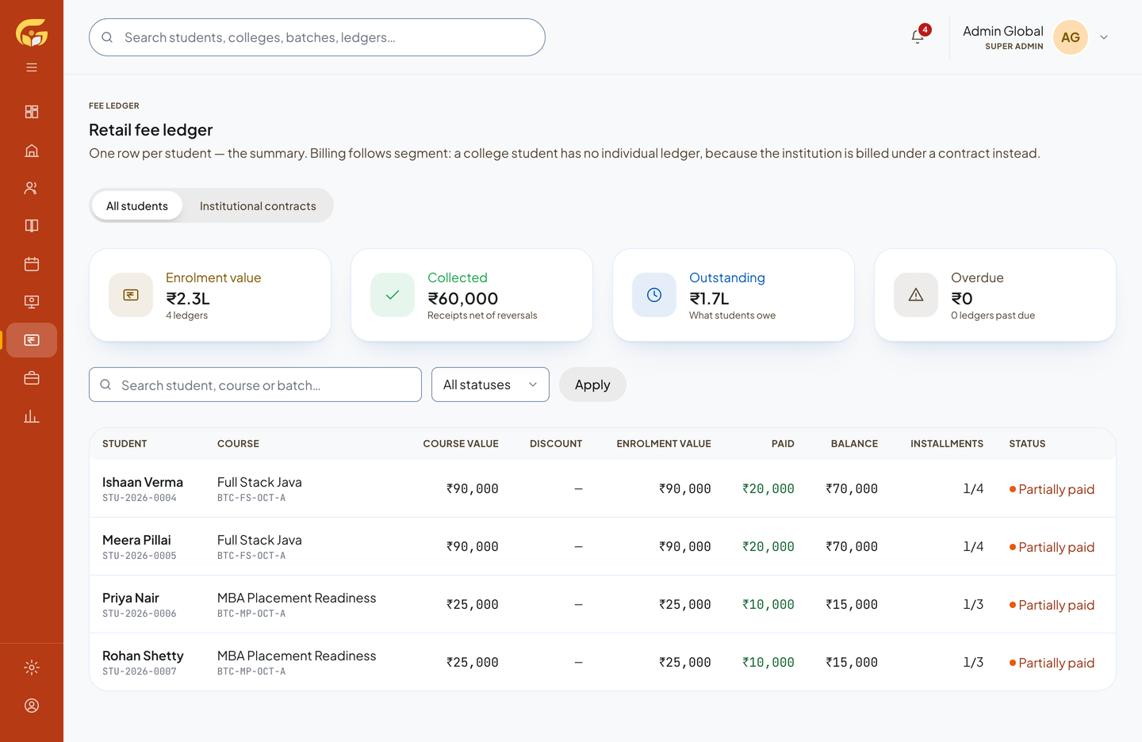Click the DISCOUNT column header
The image size is (1142, 742).
[x=556, y=444]
